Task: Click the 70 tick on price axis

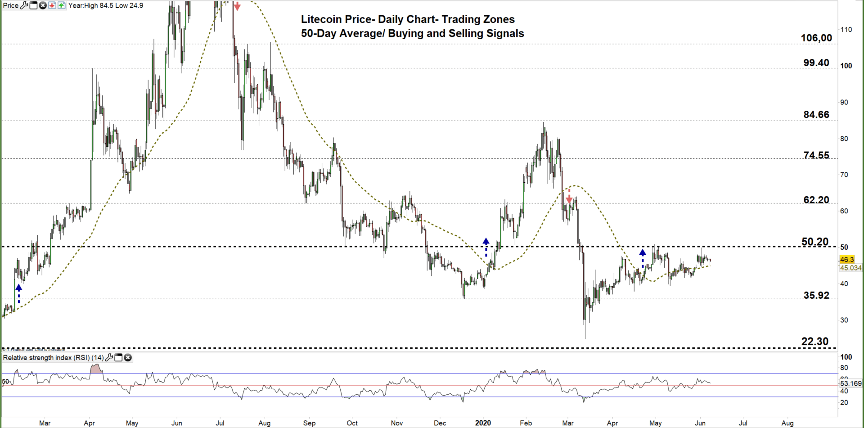Action: (844, 175)
